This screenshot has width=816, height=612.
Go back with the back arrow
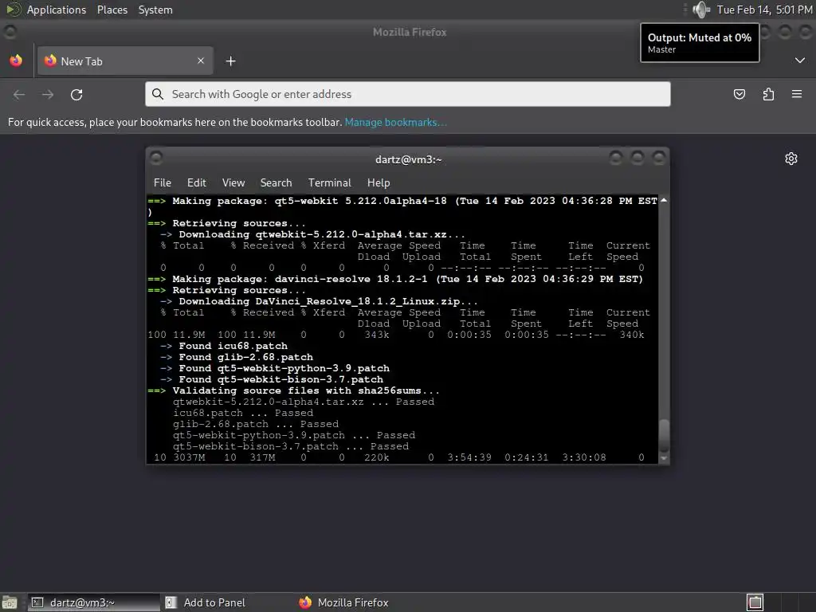coord(19,94)
